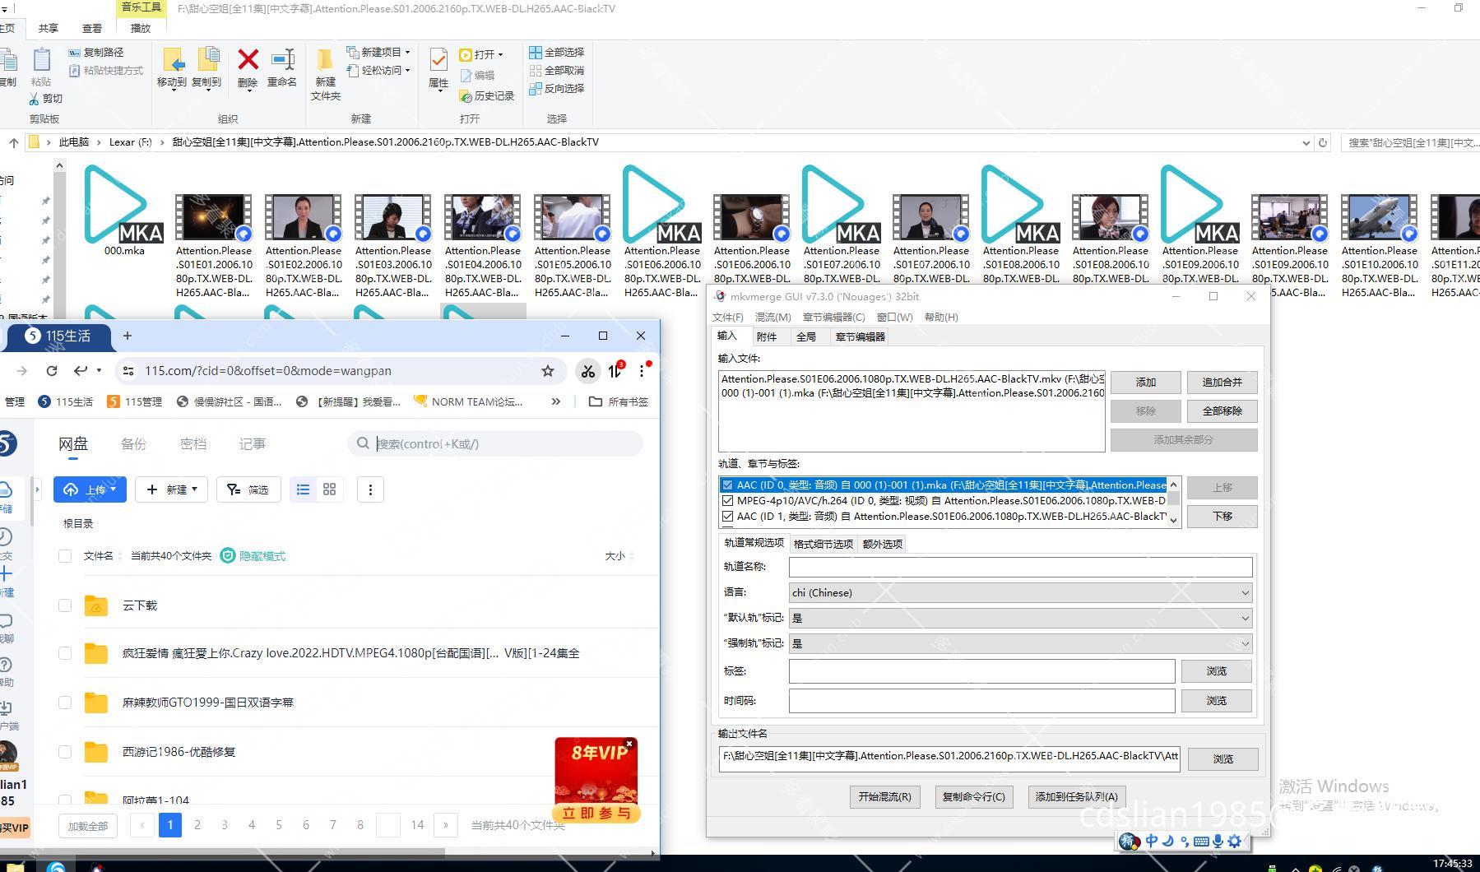The image size is (1480, 872).
Task: Click 添加到任务队列(A) button
Action: 1076,796
